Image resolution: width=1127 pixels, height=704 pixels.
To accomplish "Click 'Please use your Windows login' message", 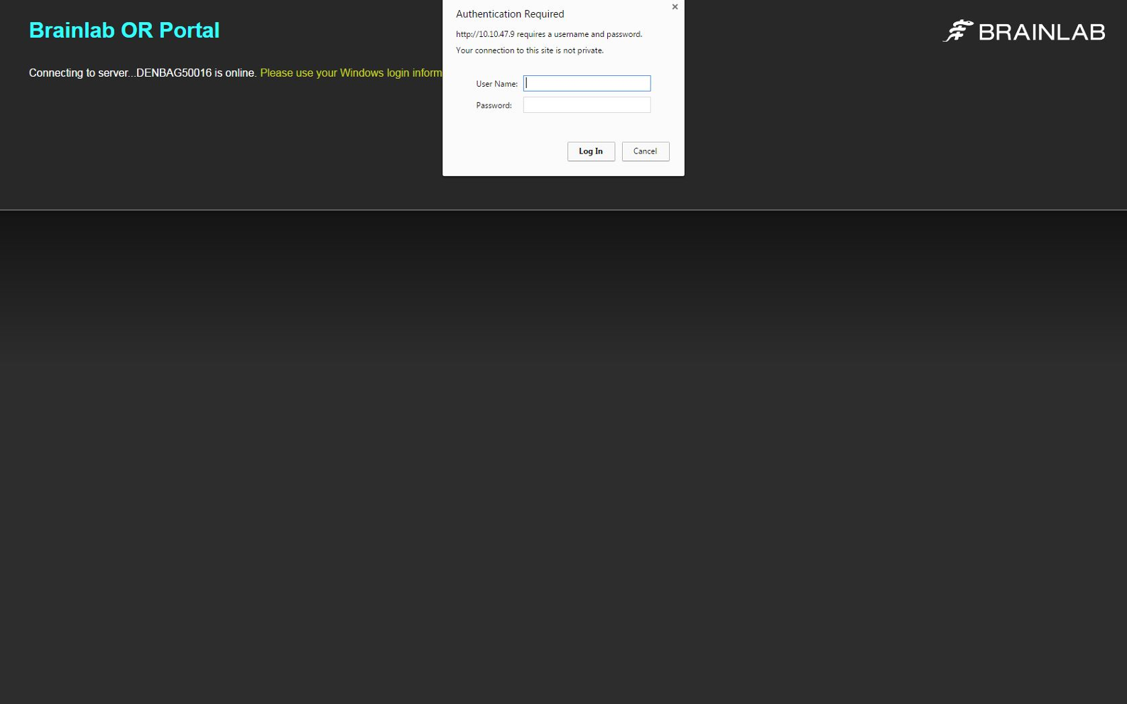I will coord(351,72).
